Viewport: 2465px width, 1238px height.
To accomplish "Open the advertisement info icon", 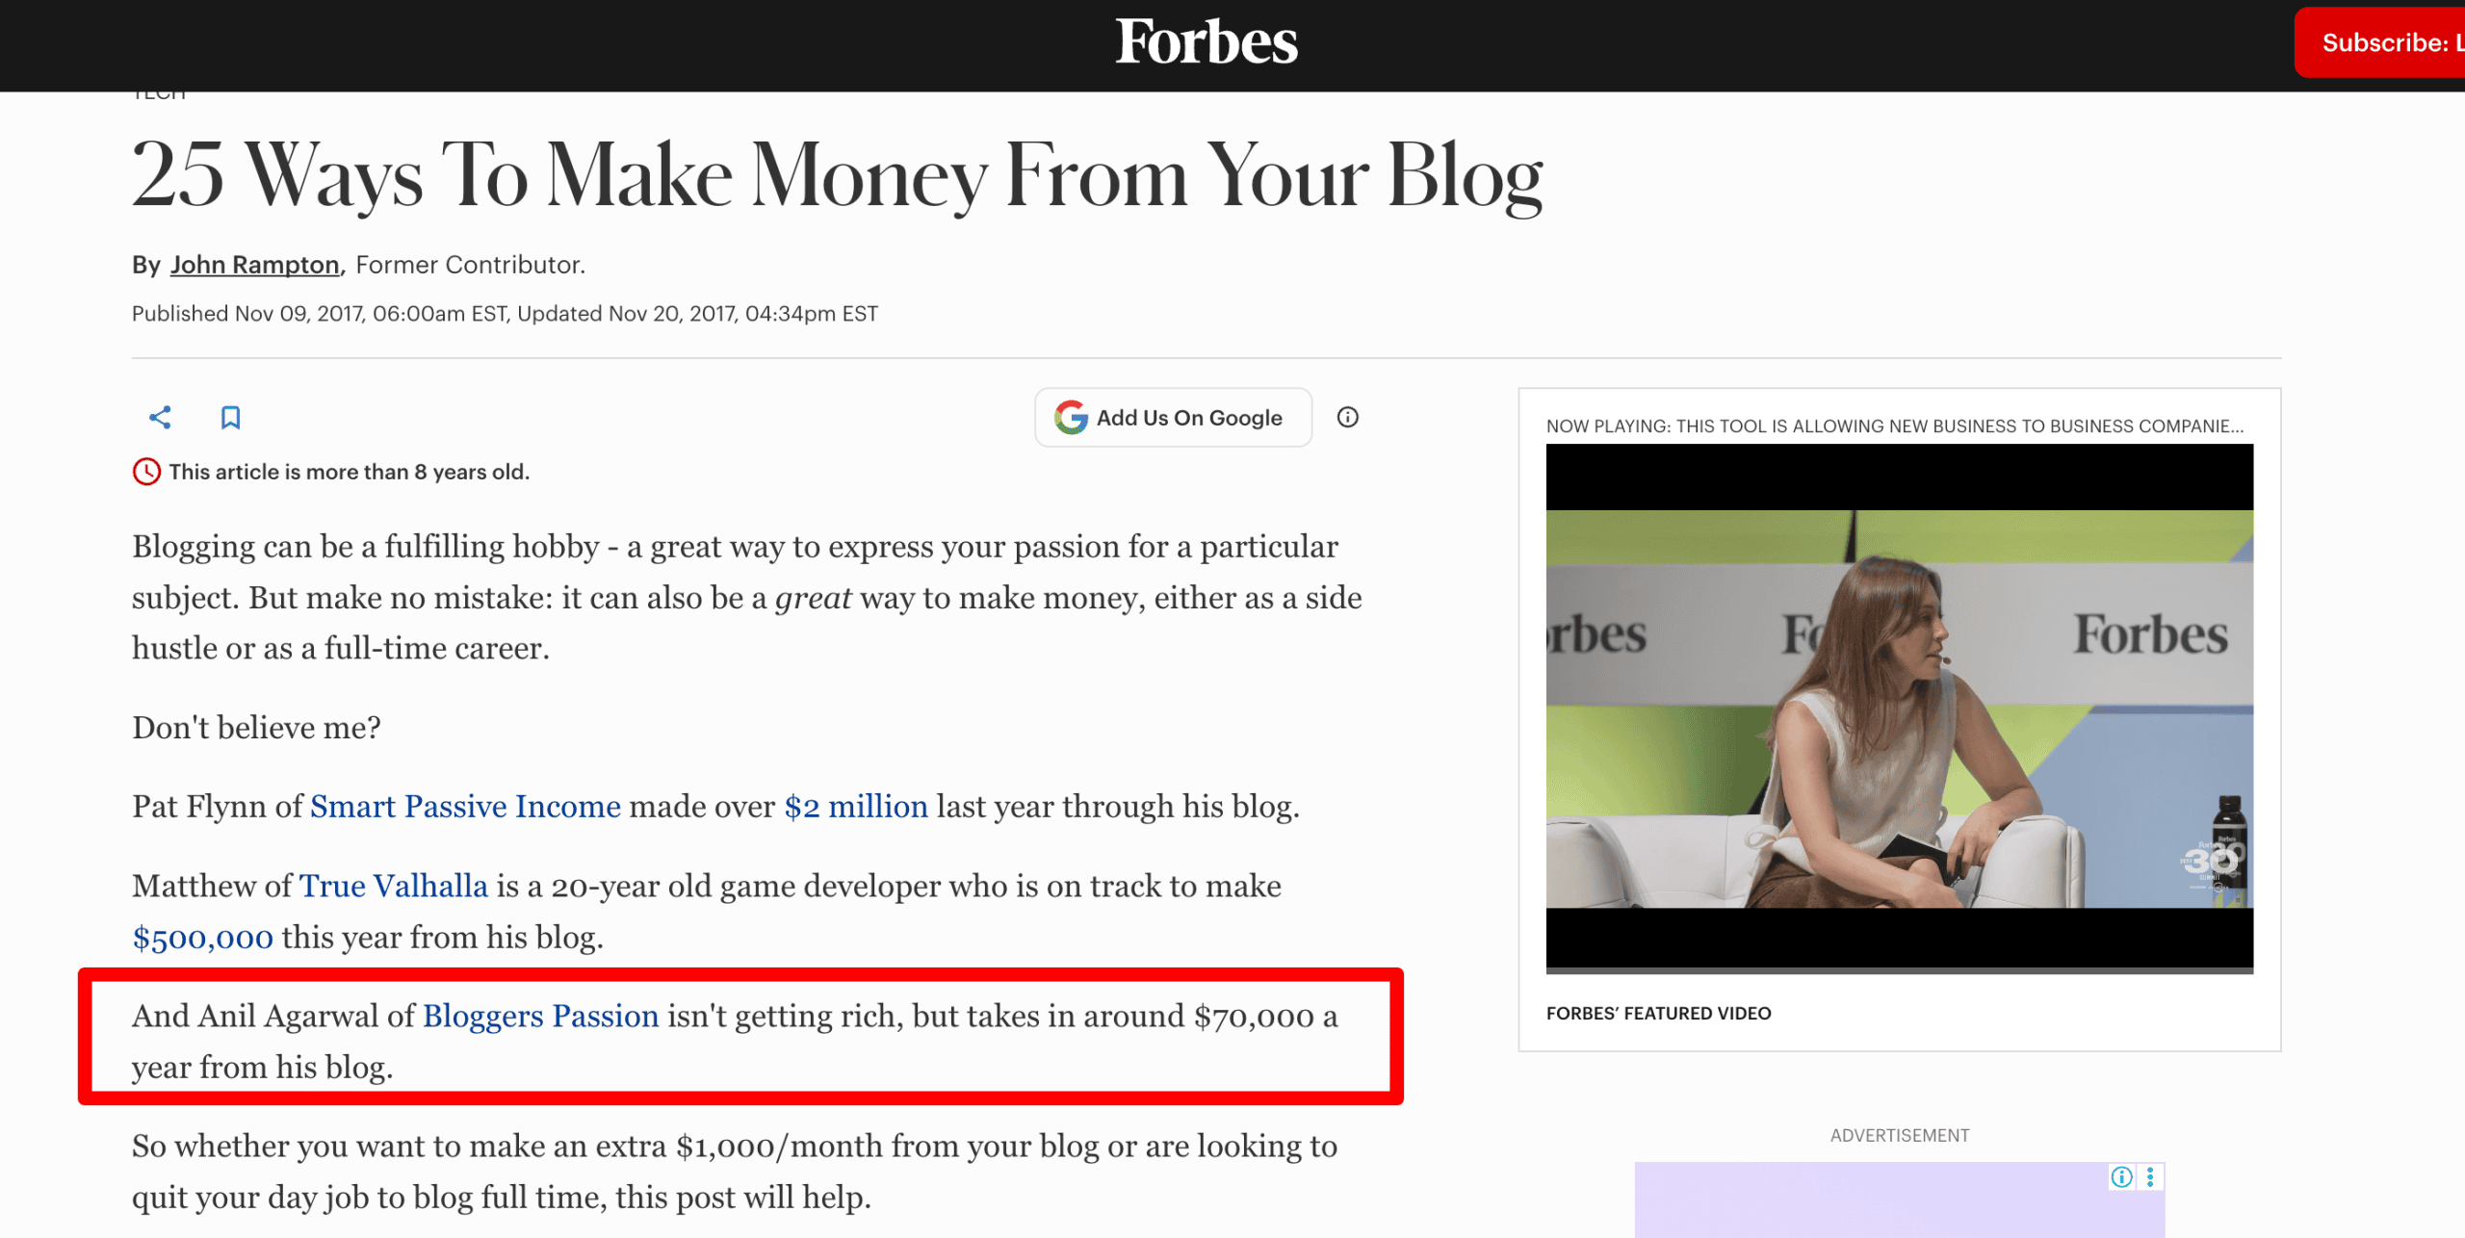I will coord(2121,1176).
